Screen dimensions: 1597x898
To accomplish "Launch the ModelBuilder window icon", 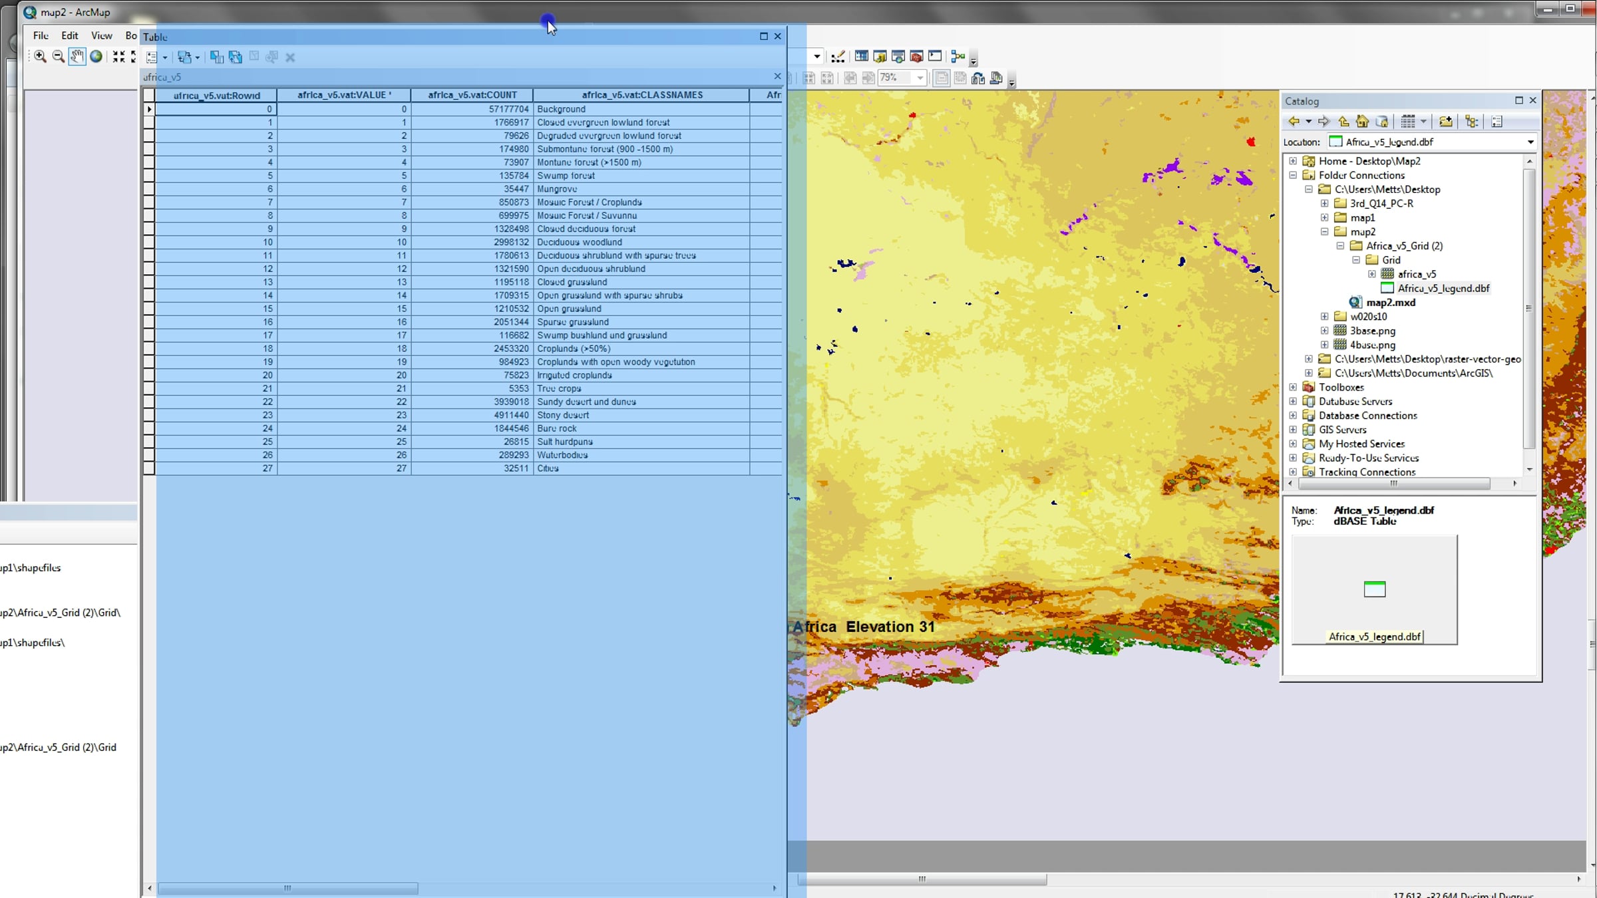I will tap(958, 57).
